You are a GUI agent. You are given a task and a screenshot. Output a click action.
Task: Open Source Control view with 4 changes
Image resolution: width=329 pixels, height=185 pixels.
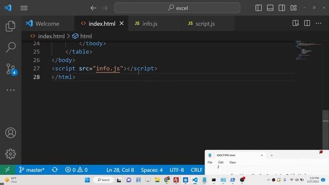(11, 69)
